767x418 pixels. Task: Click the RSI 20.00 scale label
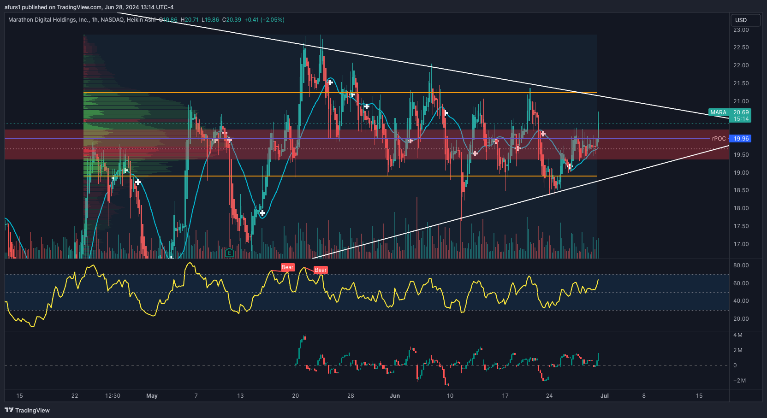point(741,319)
